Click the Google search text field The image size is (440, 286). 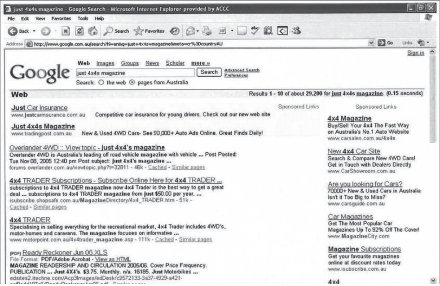[135, 73]
